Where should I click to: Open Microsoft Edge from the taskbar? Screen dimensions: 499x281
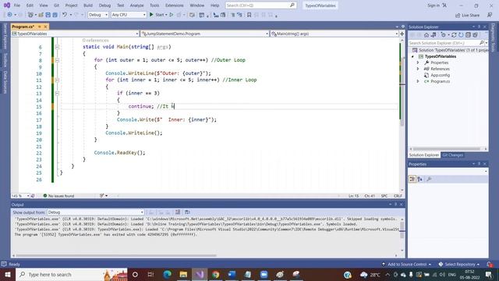click(x=167, y=274)
